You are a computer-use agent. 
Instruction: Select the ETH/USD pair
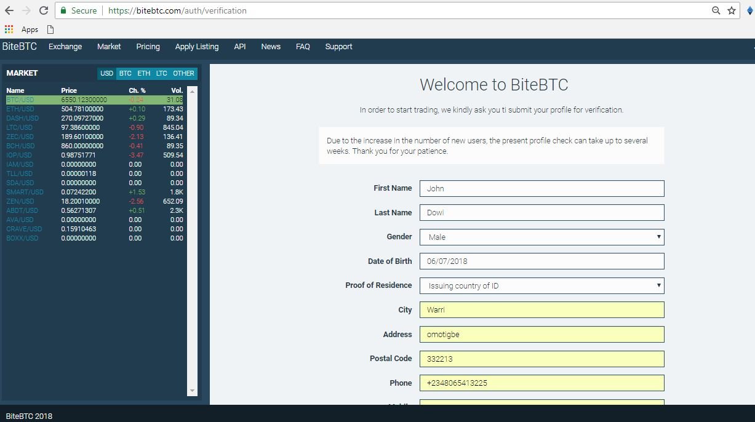(x=94, y=109)
